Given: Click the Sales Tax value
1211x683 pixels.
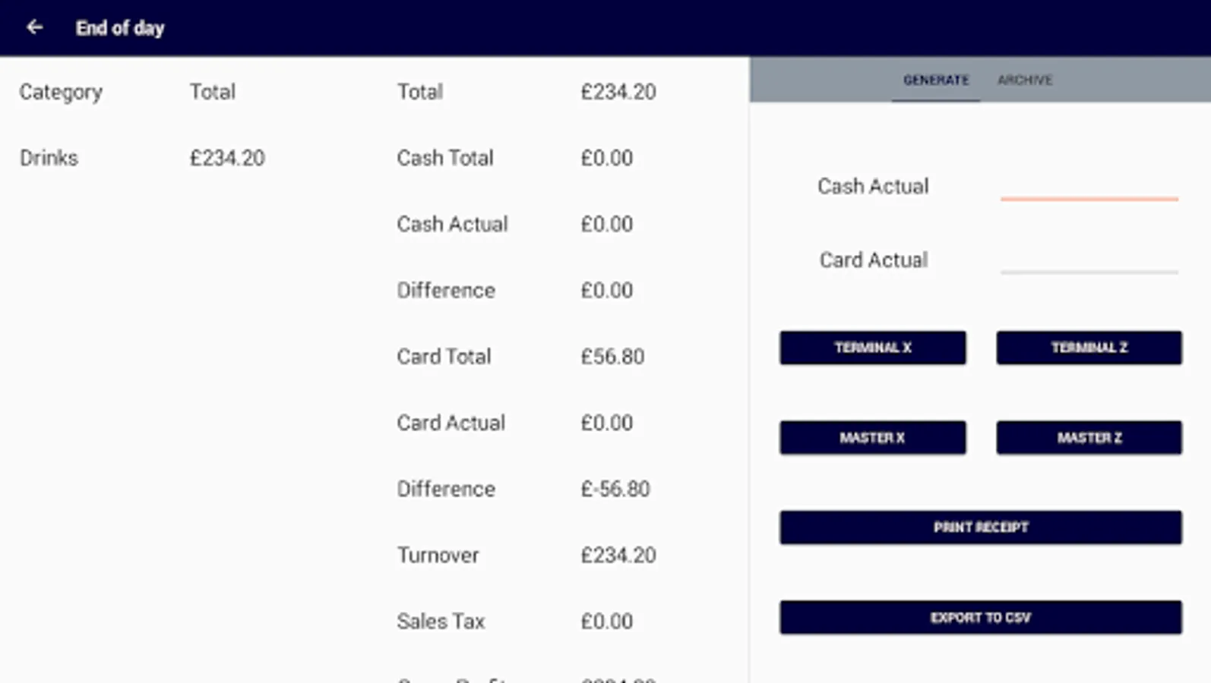Looking at the screenshot, I should click(605, 621).
